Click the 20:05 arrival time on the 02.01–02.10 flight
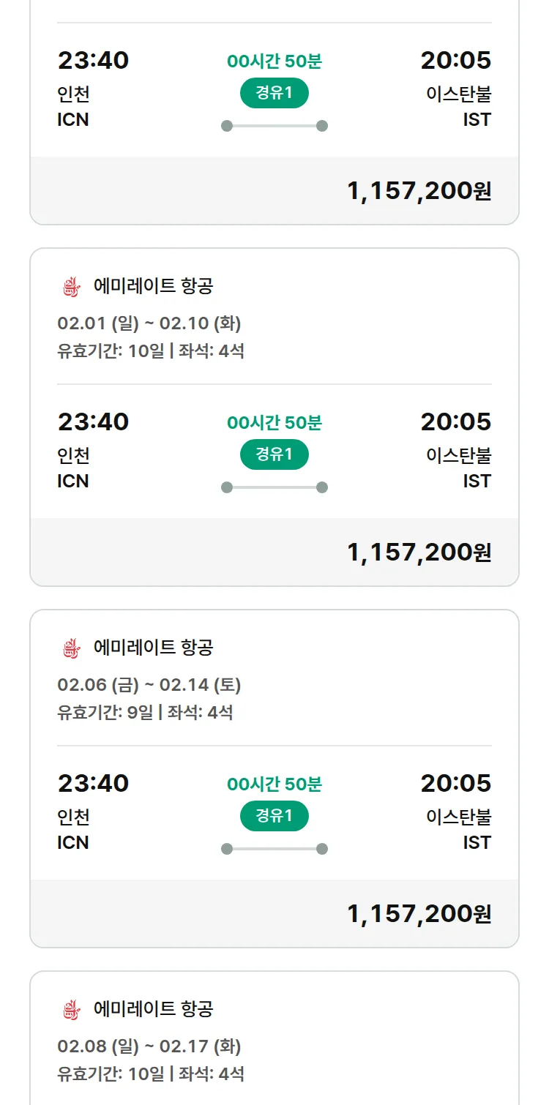 (x=455, y=422)
